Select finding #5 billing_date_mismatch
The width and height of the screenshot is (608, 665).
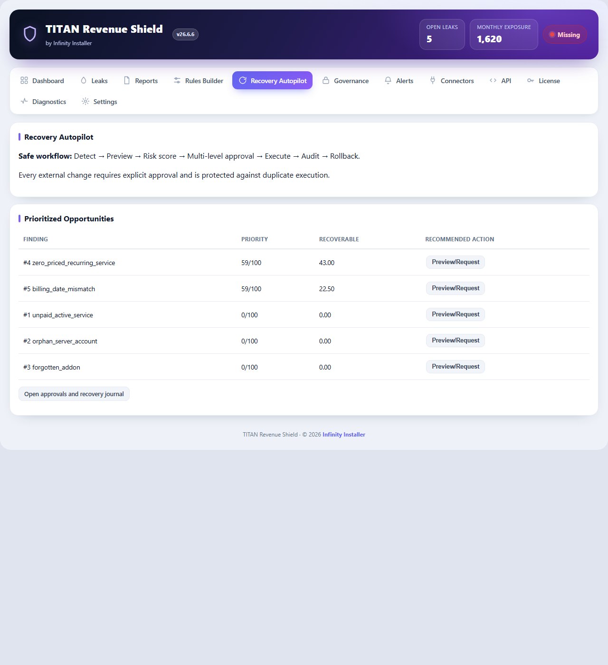pos(59,289)
